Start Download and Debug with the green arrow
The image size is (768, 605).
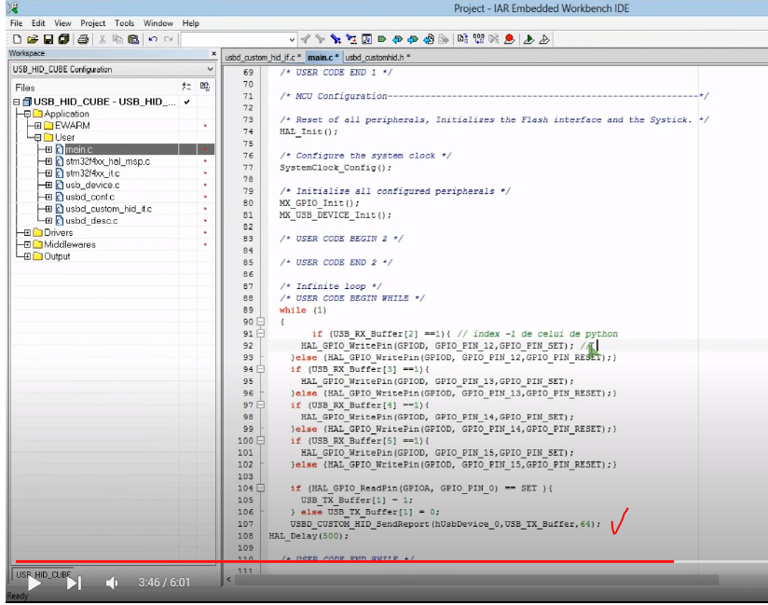coord(528,39)
